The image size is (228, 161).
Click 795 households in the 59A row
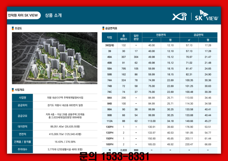point(124,69)
